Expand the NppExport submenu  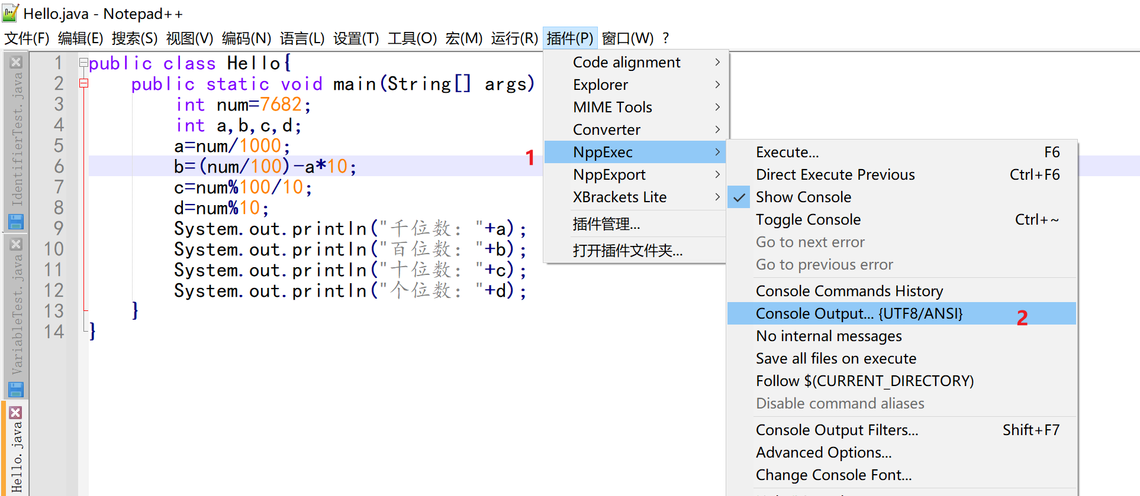tap(635, 174)
